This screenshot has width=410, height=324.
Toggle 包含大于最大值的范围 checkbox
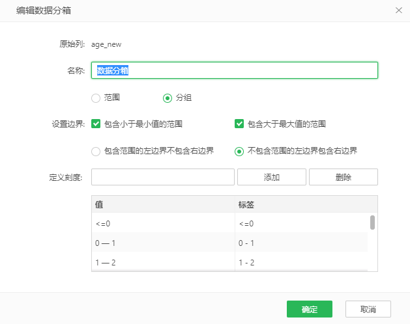[x=239, y=124]
